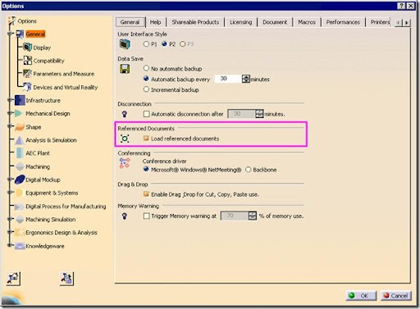This screenshot has width=420, height=309.
Task: Expand the Ergonomics Design & Analysis node
Action: click(11, 232)
